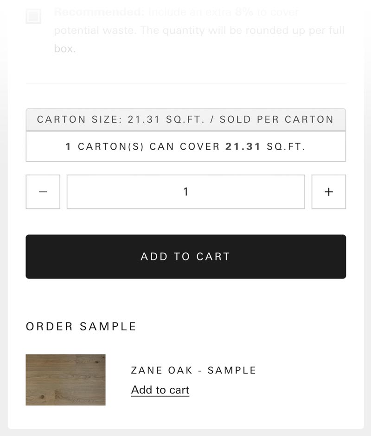The image size is (371, 436).
Task: Click the bold 'Recommended:' label text
Action: 99,13
